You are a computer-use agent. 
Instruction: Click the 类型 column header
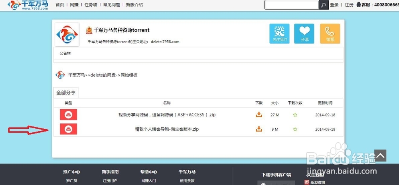(69, 103)
